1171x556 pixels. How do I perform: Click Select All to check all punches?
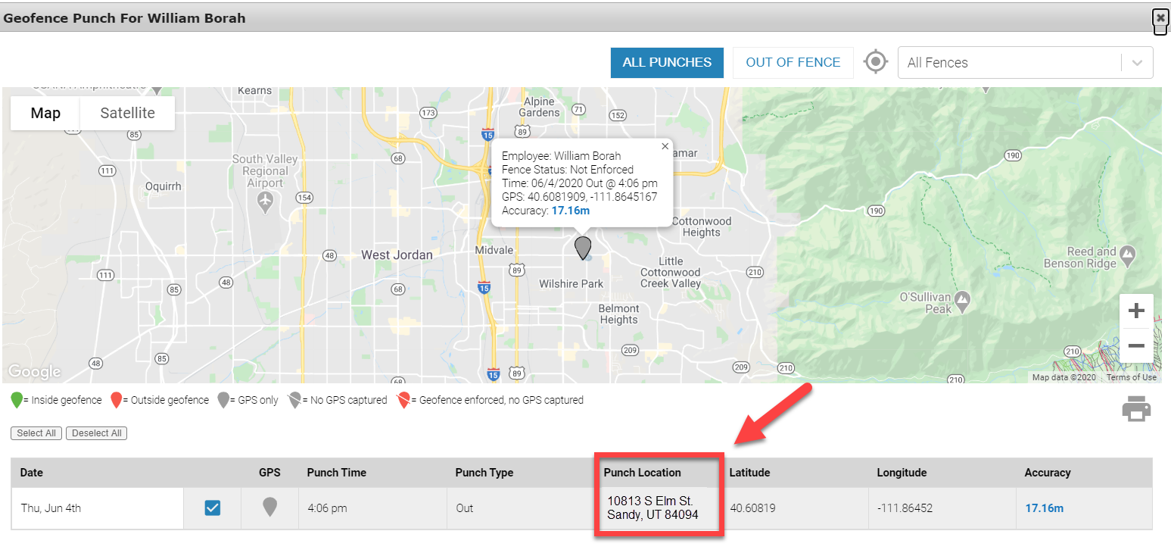pos(36,433)
